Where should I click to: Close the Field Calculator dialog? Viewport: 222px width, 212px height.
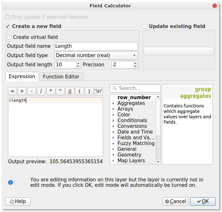coord(215,6)
